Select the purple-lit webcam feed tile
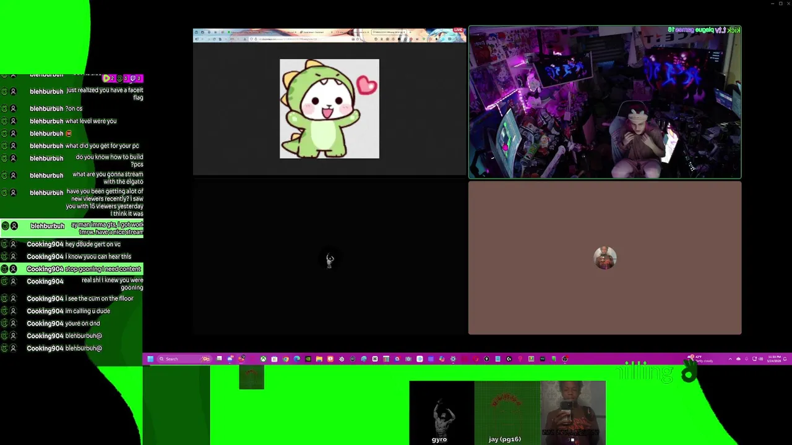The height and width of the screenshot is (445, 792). pyautogui.click(x=605, y=102)
